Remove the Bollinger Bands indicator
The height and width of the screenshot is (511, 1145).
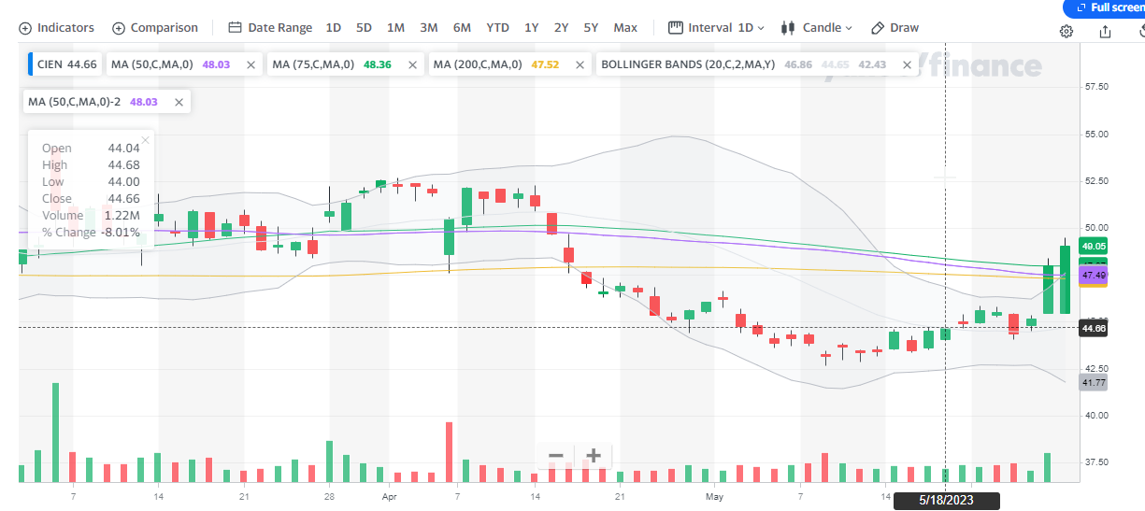tap(906, 65)
